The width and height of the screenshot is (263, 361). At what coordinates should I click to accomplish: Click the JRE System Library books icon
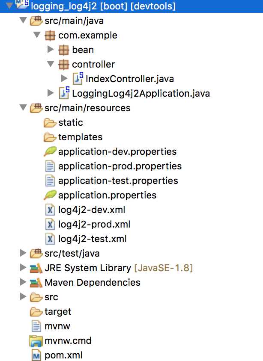(x=36, y=268)
